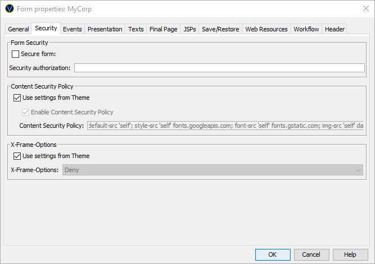Viewport: 375px width, 264px height.
Task: Toggle X-Frame-Options Use settings from Theme
Action: [17, 156]
